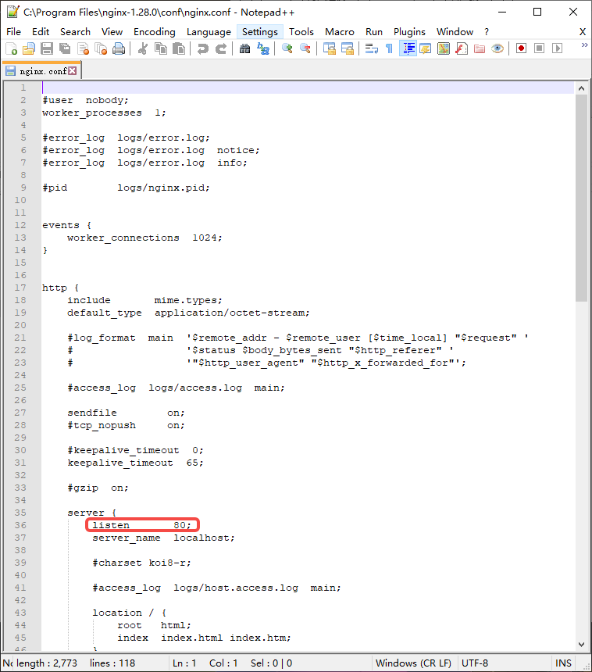This screenshot has height=672, width=592.
Task: Open the Edit menu
Action: point(41,32)
